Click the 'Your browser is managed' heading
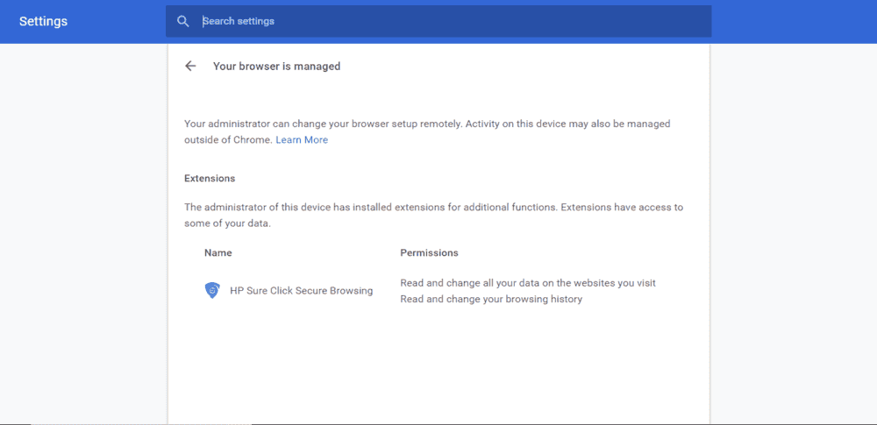This screenshot has height=425, width=877. click(x=276, y=67)
